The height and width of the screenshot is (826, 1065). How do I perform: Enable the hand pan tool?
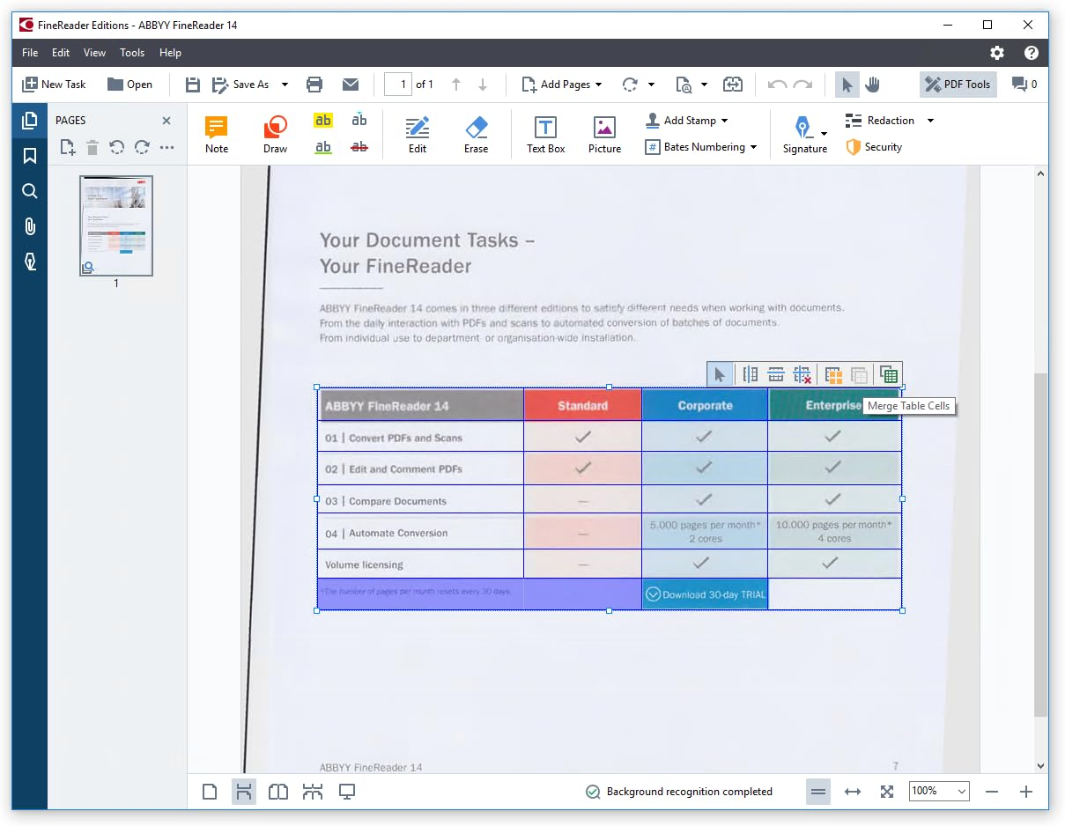872,85
